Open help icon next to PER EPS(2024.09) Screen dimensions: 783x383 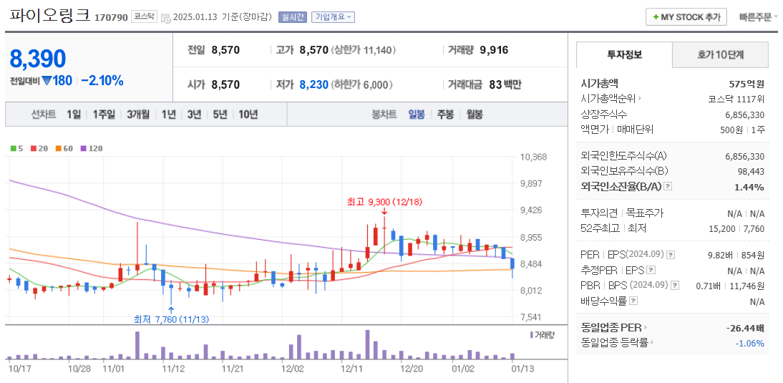click(x=670, y=255)
